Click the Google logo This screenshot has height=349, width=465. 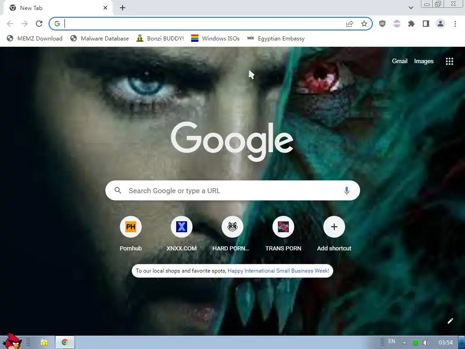coord(232,141)
